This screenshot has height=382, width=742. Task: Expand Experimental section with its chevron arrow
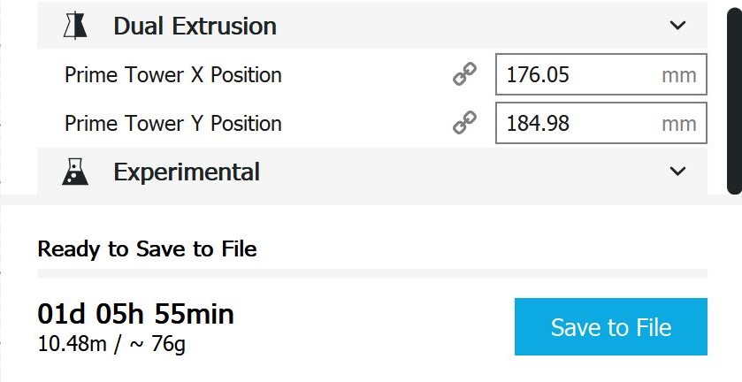tap(678, 171)
